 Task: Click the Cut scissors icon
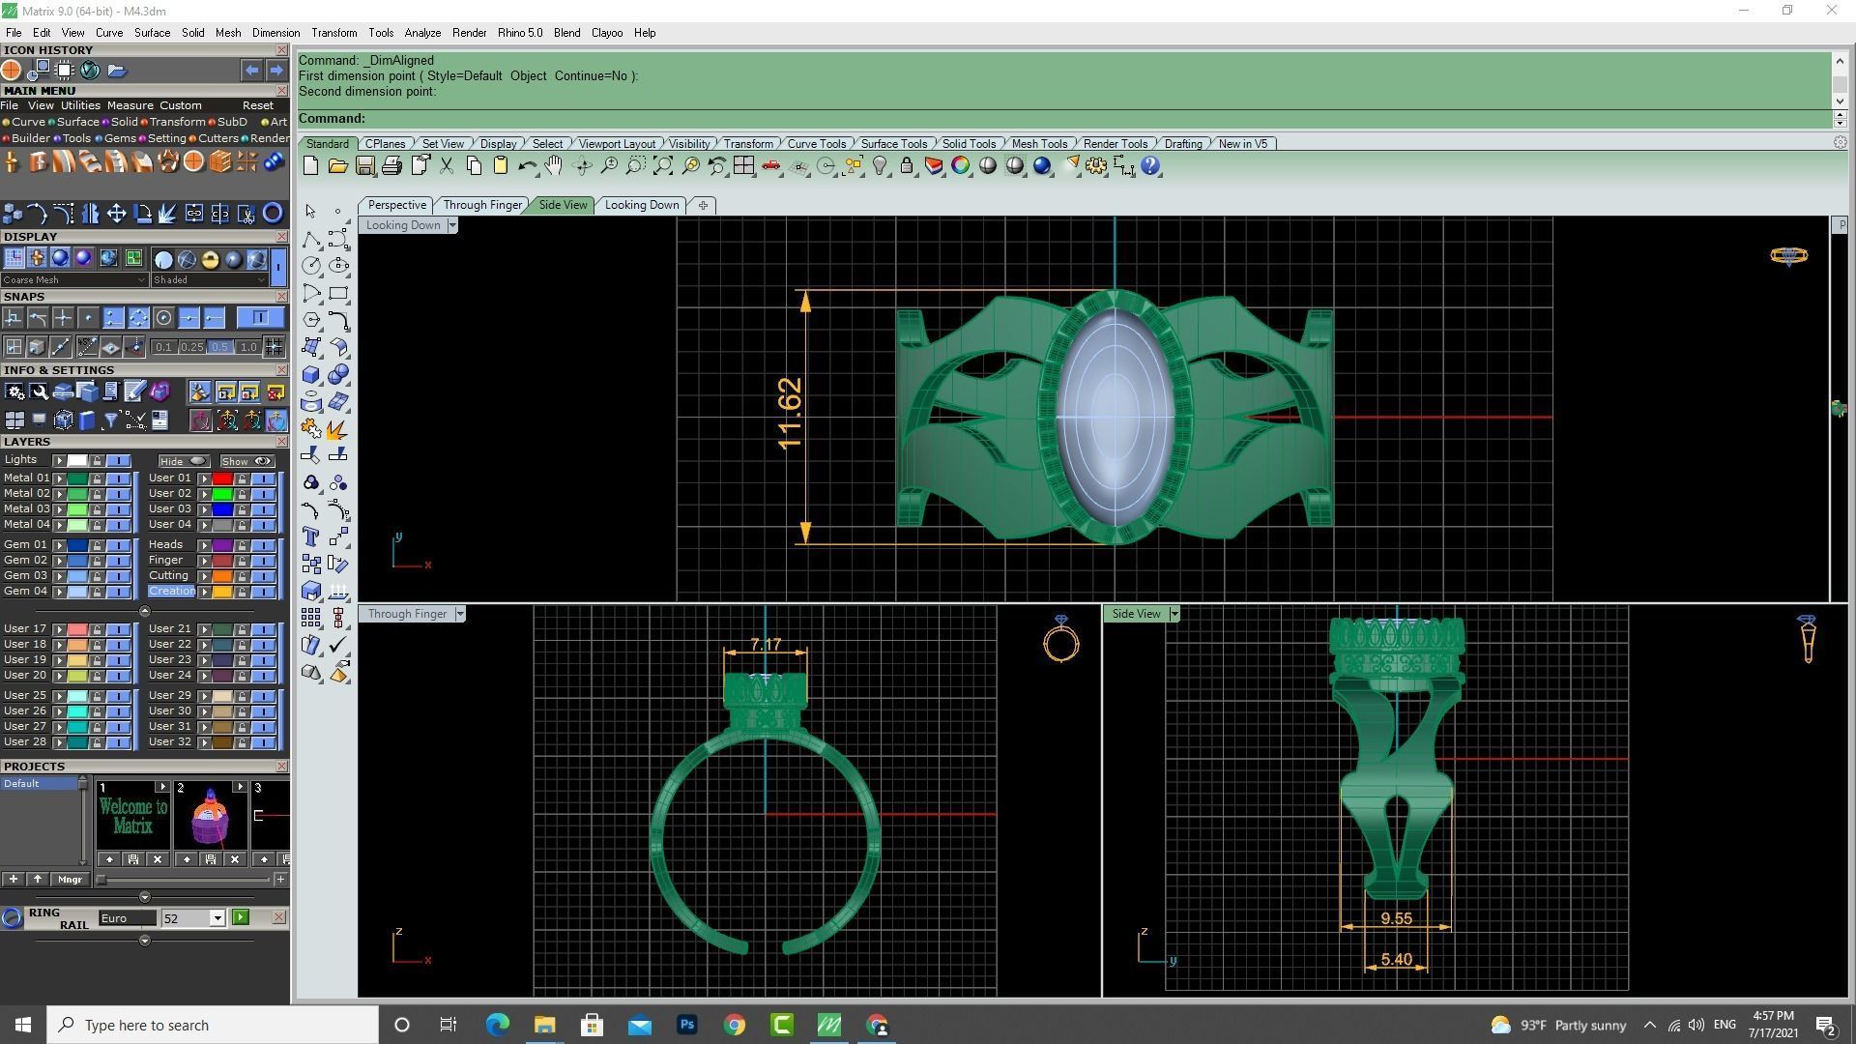[447, 166]
